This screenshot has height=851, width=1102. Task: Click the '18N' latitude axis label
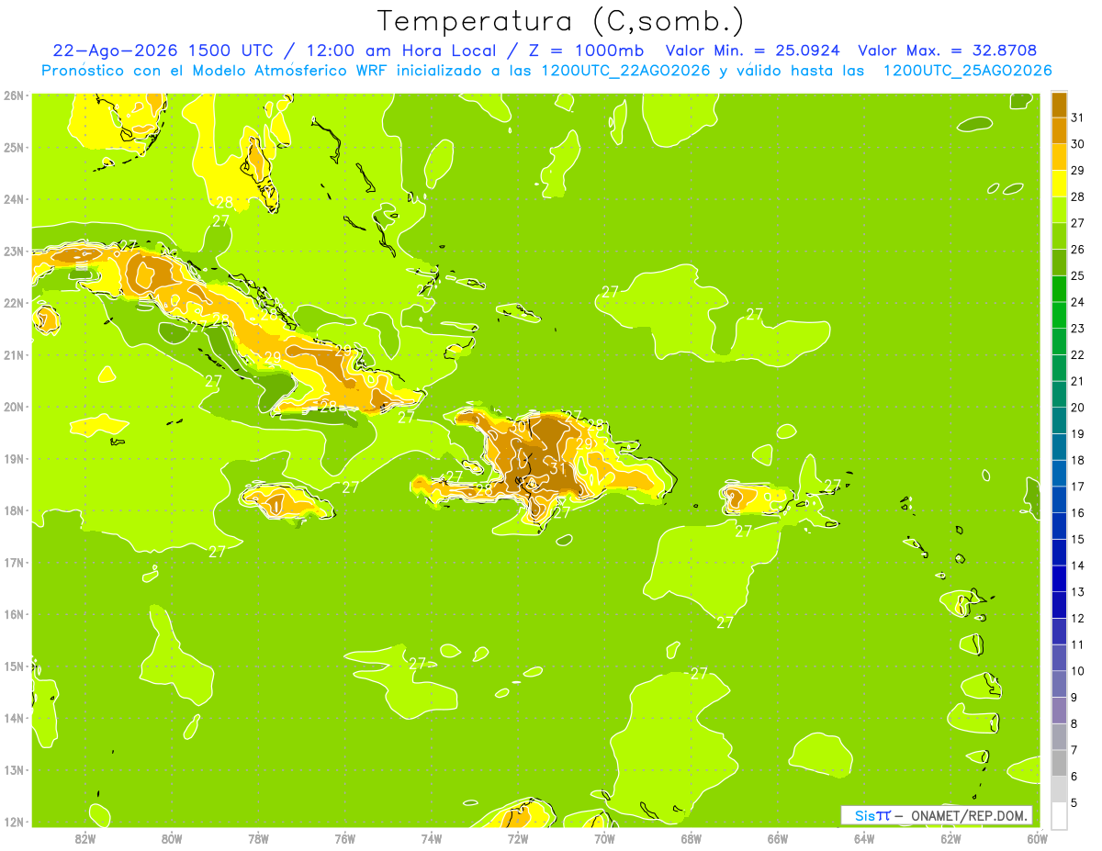point(15,510)
